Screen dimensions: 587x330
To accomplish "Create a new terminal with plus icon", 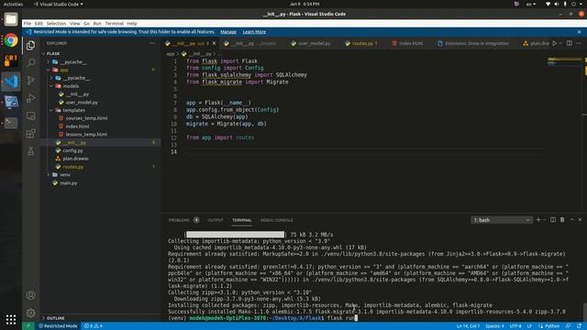I will pyautogui.click(x=538, y=220).
